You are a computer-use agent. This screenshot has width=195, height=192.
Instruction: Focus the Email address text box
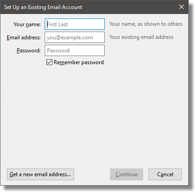pyautogui.click(x=74, y=37)
